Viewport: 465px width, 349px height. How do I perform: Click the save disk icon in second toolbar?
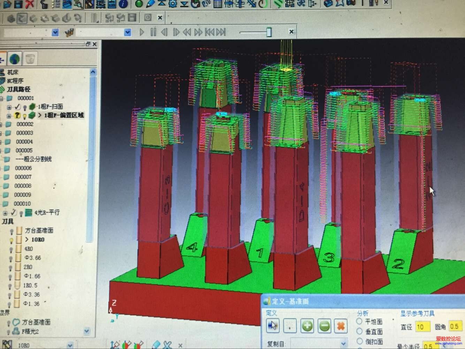[132, 18]
